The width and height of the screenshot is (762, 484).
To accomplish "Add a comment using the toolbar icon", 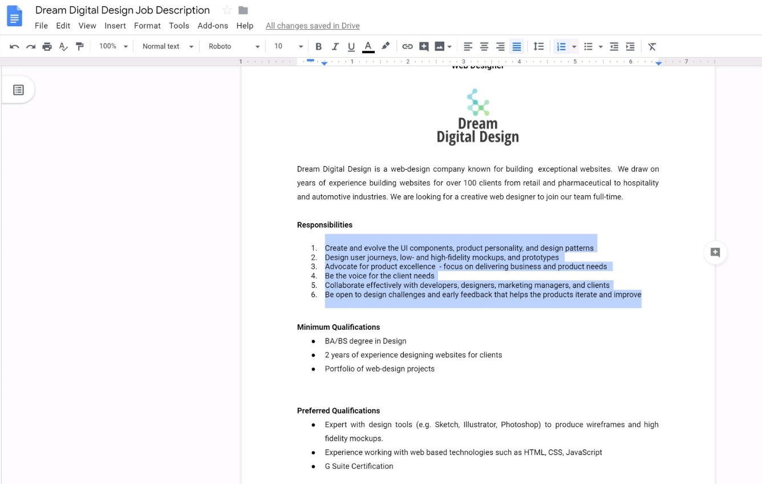I will [424, 47].
